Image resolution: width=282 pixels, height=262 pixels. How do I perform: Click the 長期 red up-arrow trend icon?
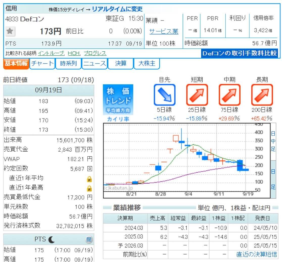point(262,95)
